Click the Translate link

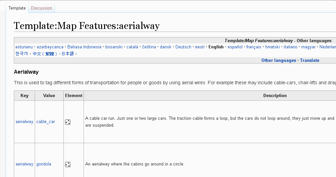click(x=310, y=61)
